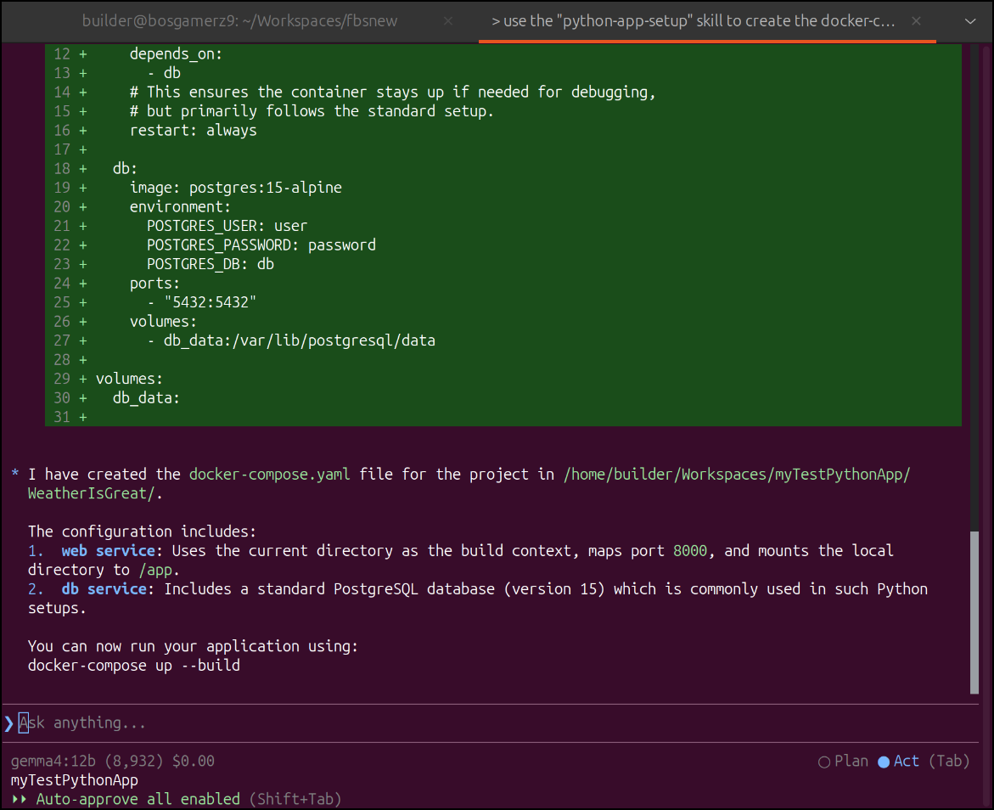Image resolution: width=994 pixels, height=810 pixels.
Task: Click the '/app' mount path text
Action: (155, 570)
